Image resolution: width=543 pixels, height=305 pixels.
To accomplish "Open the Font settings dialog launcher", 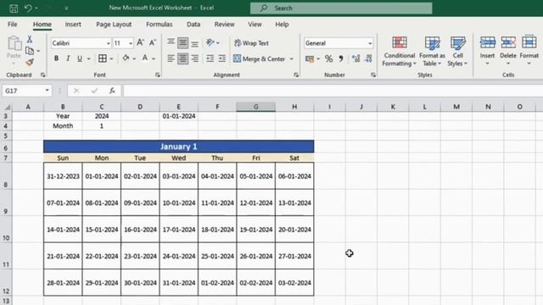I will (158, 75).
